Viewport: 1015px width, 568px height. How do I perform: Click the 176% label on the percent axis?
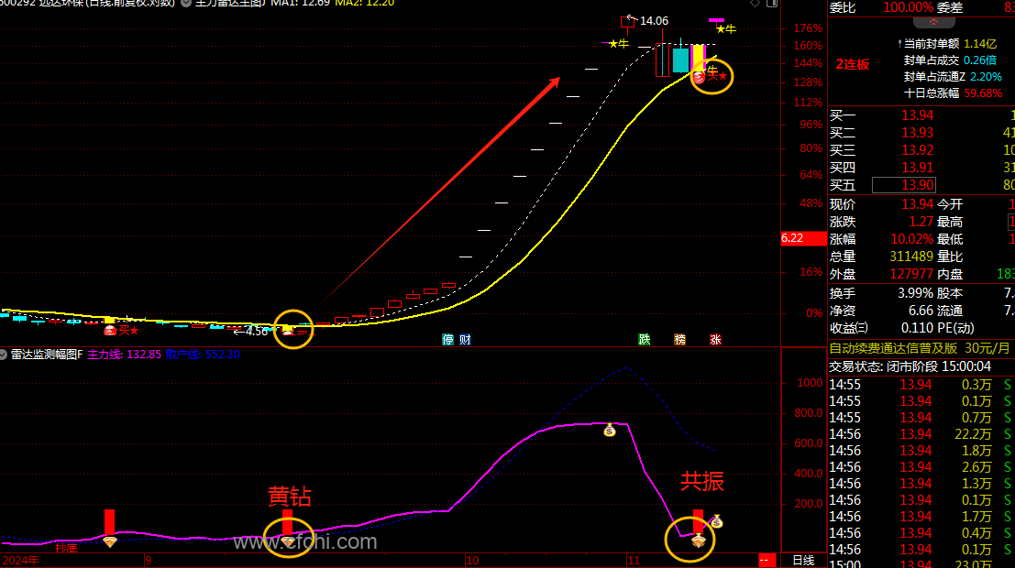pyautogui.click(x=808, y=28)
